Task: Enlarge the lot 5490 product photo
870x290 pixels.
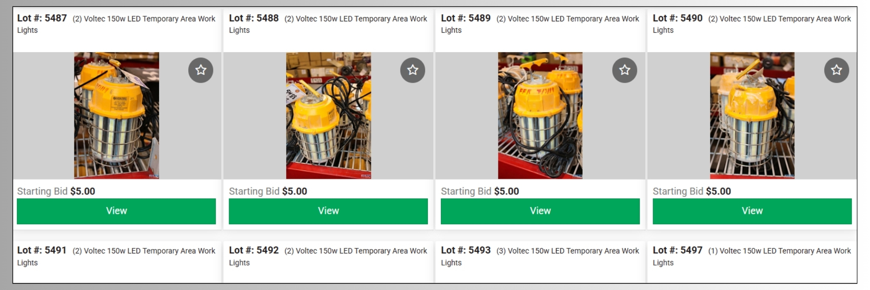Action: coord(752,116)
